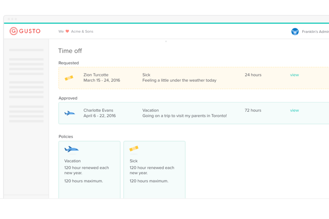
Task: Select airplane icon on Vacation policy card
Action: 71,149
